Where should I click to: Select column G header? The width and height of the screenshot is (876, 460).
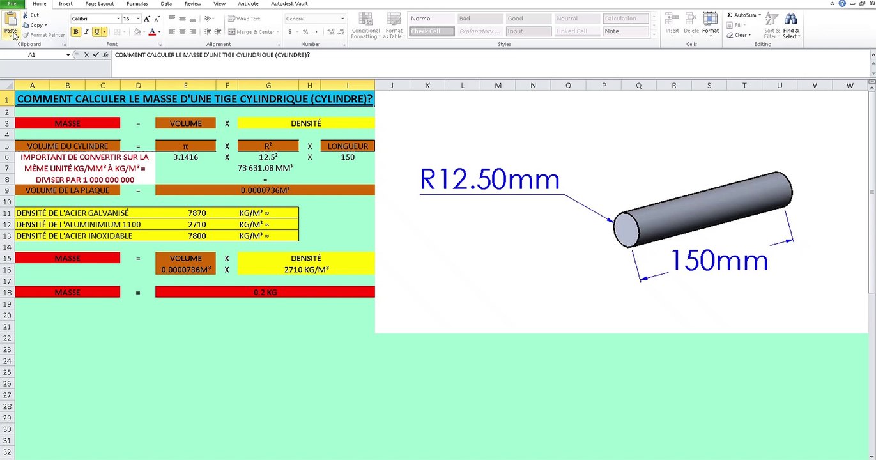[268, 85]
